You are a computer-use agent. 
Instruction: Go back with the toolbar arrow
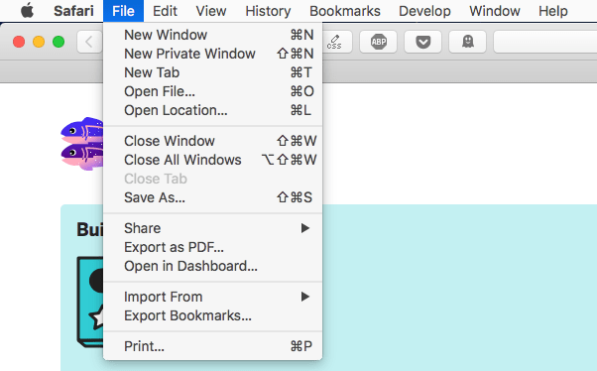click(89, 42)
